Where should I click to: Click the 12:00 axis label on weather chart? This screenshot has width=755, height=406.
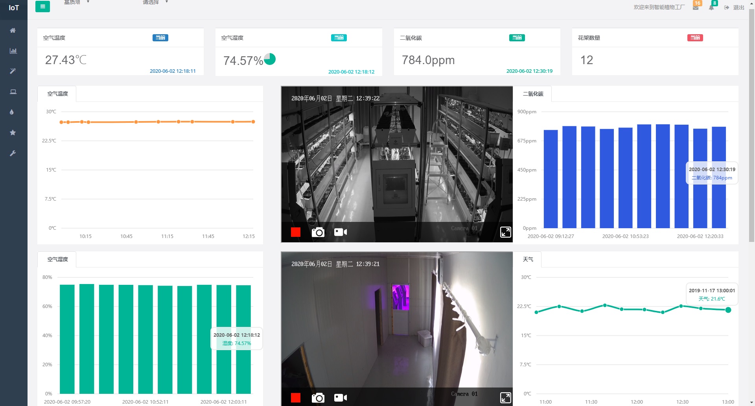pyautogui.click(x=637, y=402)
